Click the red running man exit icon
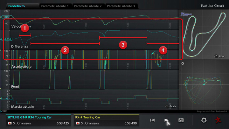The width and height of the screenshot is (229, 129). point(218,120)
